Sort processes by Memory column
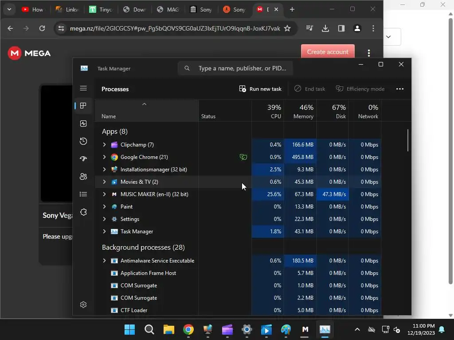The image size is (454, 340). click(300, 111)
